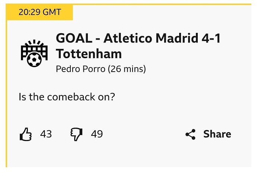Image resolution: width=257 pixels, height=178 pixels.
Task: Click the thumbs down dislike icon
Action: point(76,134)
